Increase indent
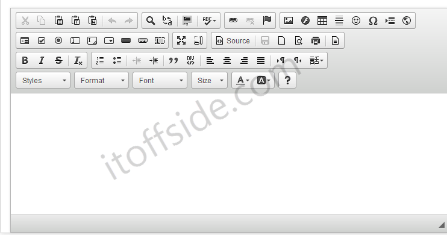 pyautogui.click(x=154, y=60)
